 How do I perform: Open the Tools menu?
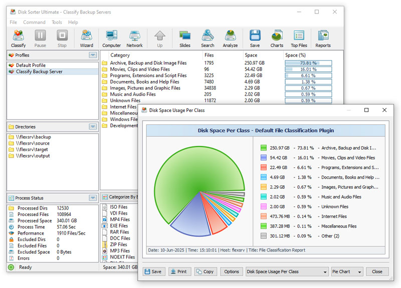[57, 22]
